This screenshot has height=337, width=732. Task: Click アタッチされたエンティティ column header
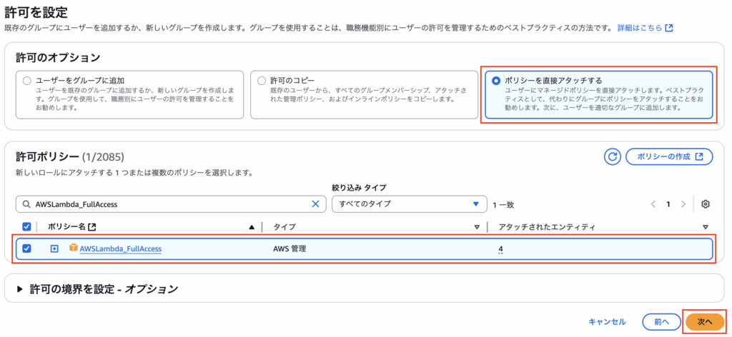click(547, 227)
